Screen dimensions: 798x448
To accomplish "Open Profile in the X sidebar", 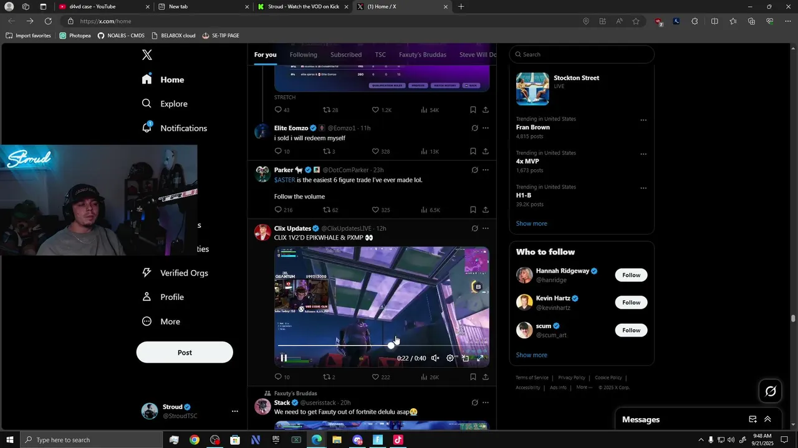I will 163,297.
